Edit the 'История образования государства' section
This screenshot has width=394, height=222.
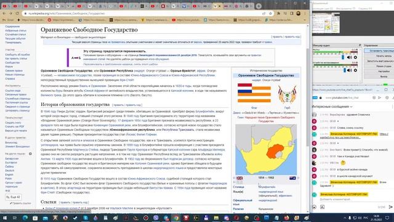[118, 105]
